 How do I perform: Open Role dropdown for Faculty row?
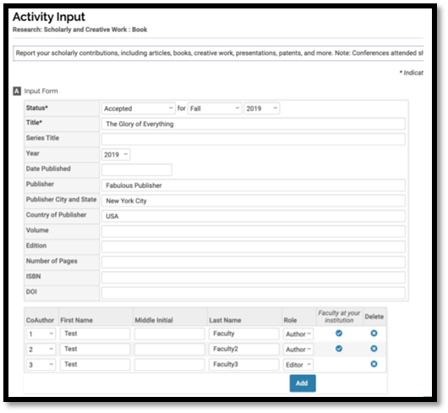tap(298, 334)
